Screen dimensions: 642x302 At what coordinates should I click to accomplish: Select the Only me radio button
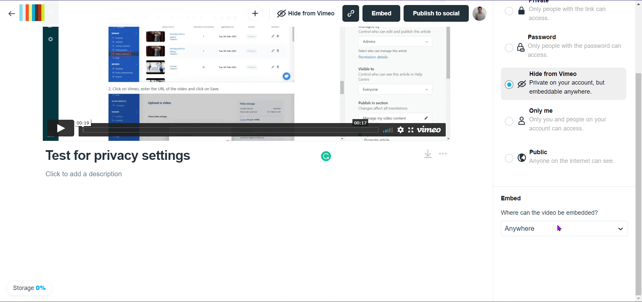coord(509,121)
